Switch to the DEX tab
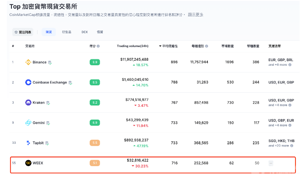The width and height of the screenshot is (301, 178). tap(85, 32)
